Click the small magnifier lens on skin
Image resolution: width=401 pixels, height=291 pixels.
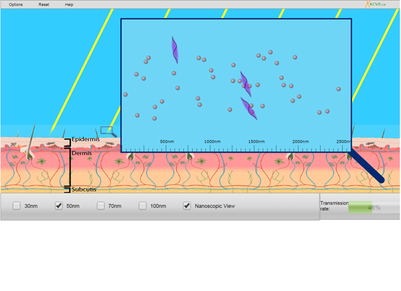coord(106,130)
